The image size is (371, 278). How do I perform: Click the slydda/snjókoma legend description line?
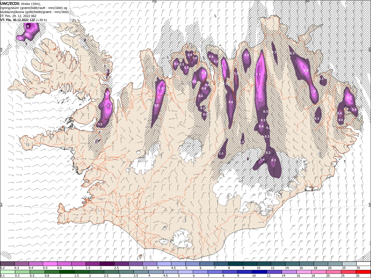[34, 12]
